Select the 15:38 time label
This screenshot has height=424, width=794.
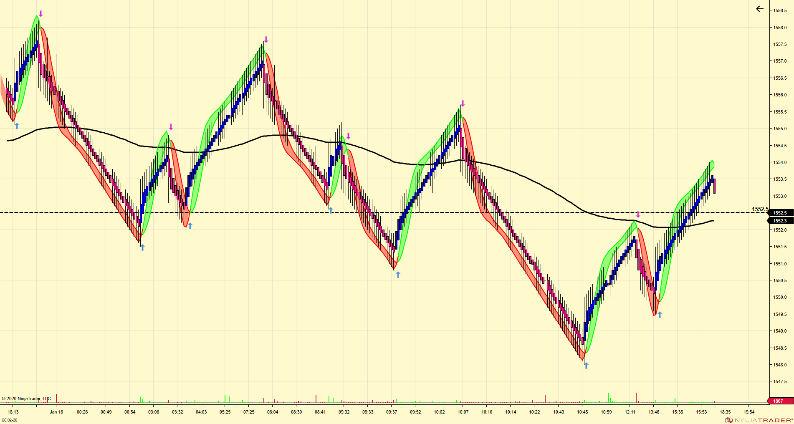click(x=678, y=412)
